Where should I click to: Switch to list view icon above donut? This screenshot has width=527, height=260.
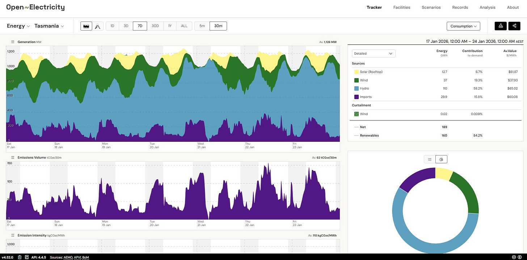(430, 159)
